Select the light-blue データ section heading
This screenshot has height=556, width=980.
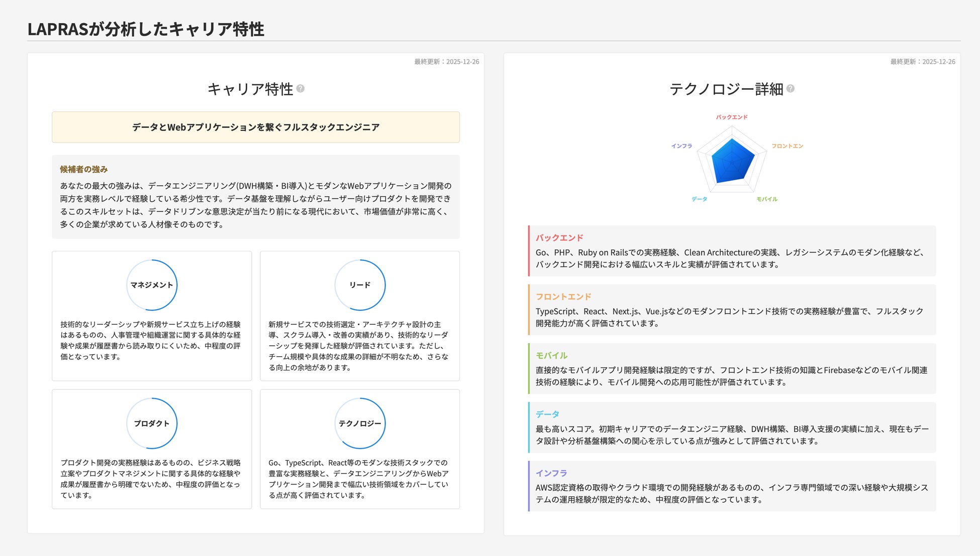point(547,414)
